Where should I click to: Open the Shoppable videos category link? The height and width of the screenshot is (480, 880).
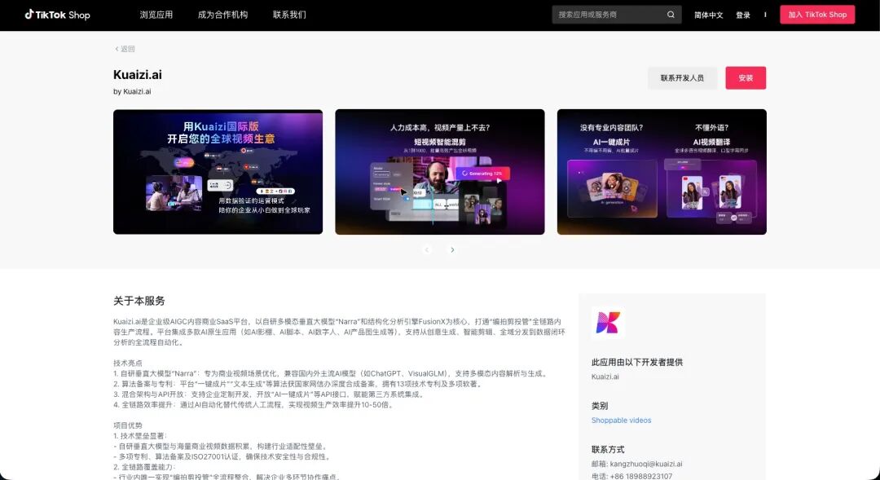621,421
